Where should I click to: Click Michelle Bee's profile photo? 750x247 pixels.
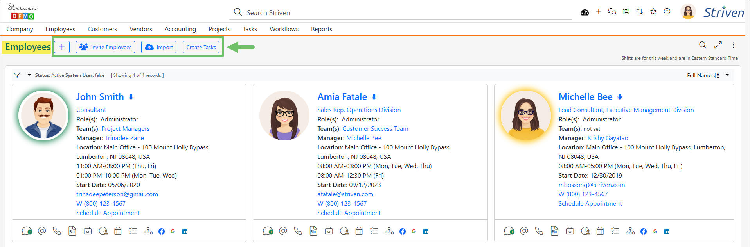526,116
